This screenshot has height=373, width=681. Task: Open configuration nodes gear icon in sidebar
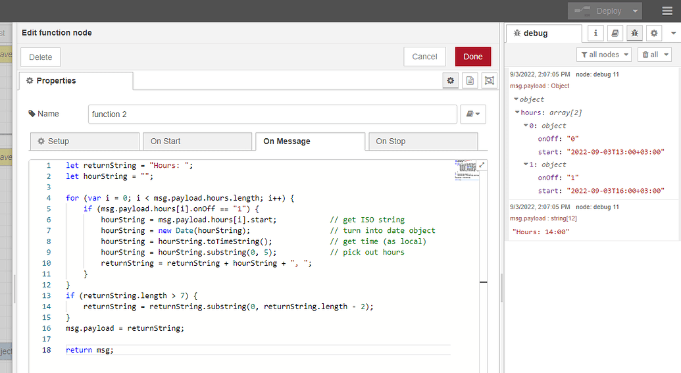click(x=653, y=33)
